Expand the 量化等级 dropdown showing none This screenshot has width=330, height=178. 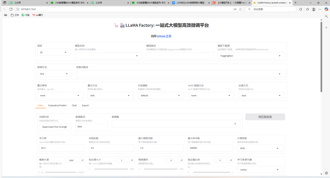(60, 95)
